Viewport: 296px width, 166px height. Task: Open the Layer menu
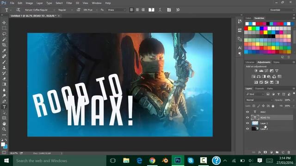[x=39, y=3]
